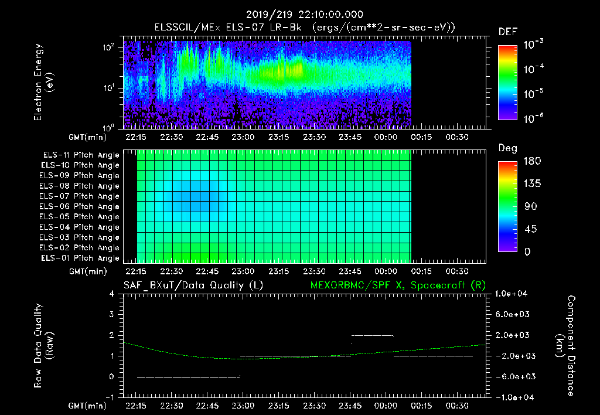The height and width of the screenshot is (415, 600).
Task: Select the Raw Data Quality (Raw) axis label
Action: (43, 346)
